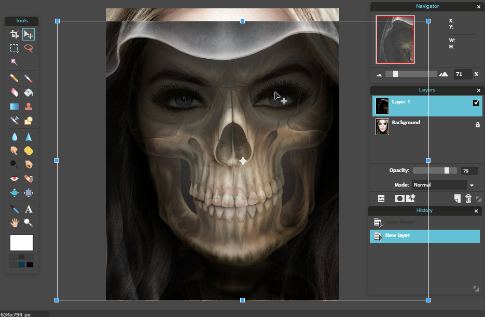
Task: Select the Eraser tool
Action: click(14, 93)
